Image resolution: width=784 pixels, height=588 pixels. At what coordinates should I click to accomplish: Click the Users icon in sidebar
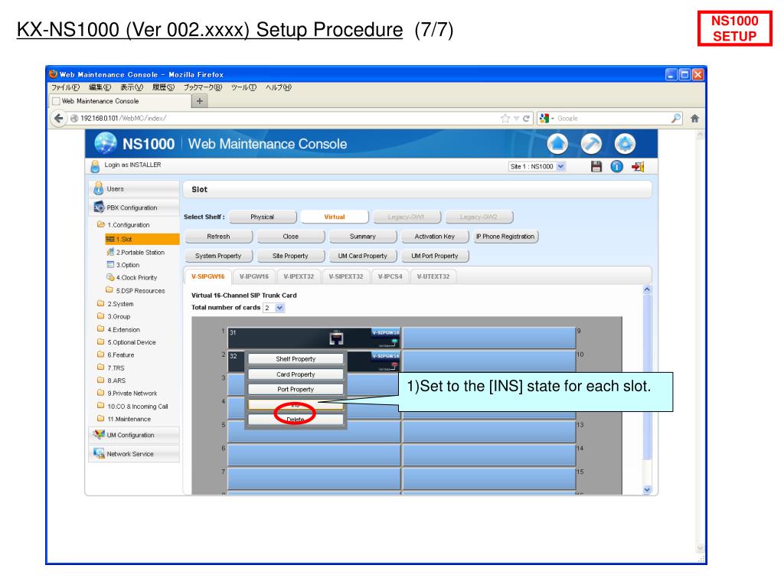click(x=99, y=188)
